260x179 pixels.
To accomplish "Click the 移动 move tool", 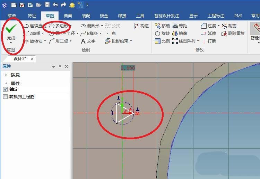I will 163,26.
